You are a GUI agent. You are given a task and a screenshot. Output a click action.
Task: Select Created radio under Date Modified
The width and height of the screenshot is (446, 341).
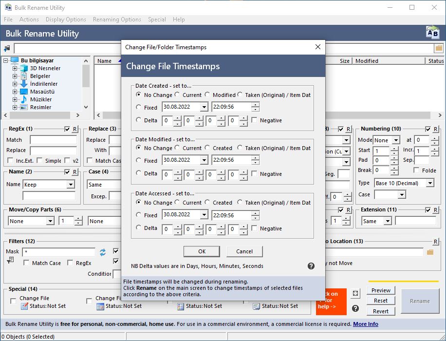coord(207,148)
